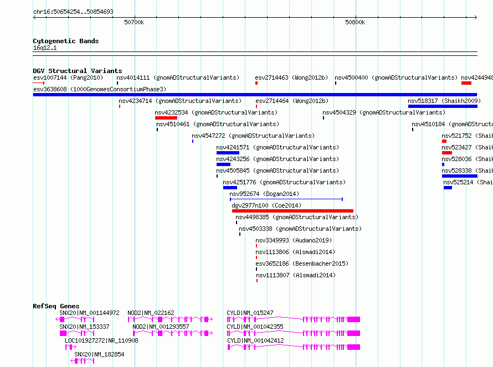Open CYLD|NM_015247 gene label
493x367 pixels.
250,313
